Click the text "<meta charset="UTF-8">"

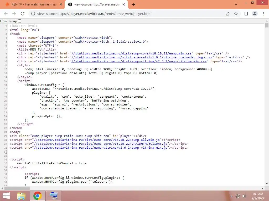(38, 46)
